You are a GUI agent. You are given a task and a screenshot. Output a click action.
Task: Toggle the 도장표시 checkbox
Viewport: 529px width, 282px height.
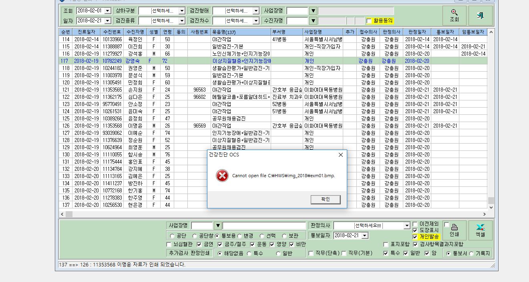415,230
